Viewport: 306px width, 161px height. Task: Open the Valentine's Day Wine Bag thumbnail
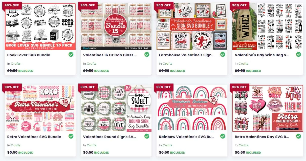[x=268, y=26]
